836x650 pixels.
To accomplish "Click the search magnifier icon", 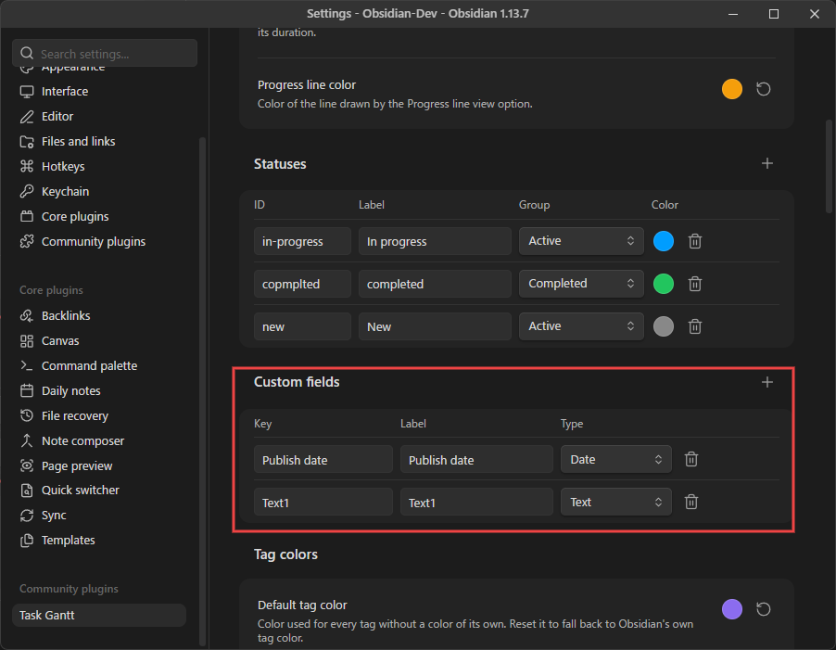I will click(x=27, y=54).
